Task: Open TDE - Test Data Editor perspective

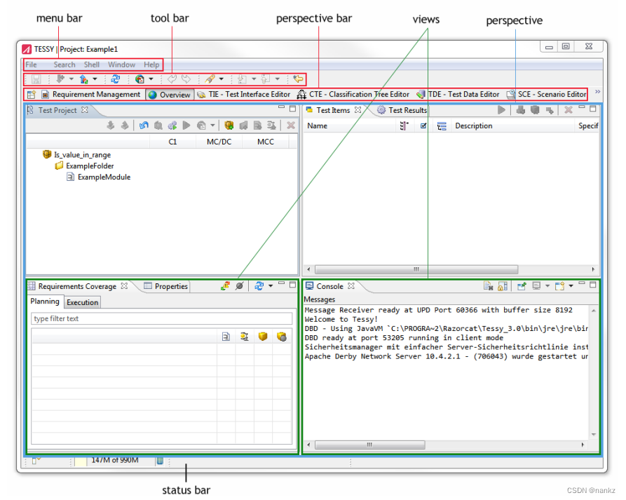Action: pos(458,95)
